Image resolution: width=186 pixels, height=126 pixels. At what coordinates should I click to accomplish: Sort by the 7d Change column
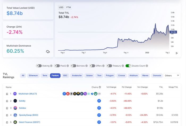[126, 87]
